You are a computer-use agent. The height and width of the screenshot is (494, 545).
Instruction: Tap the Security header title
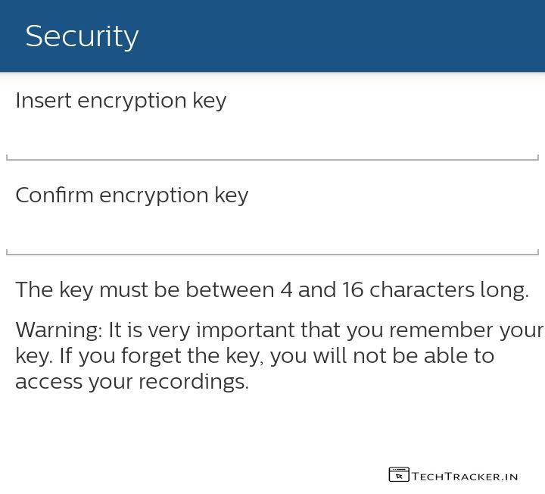82,36
